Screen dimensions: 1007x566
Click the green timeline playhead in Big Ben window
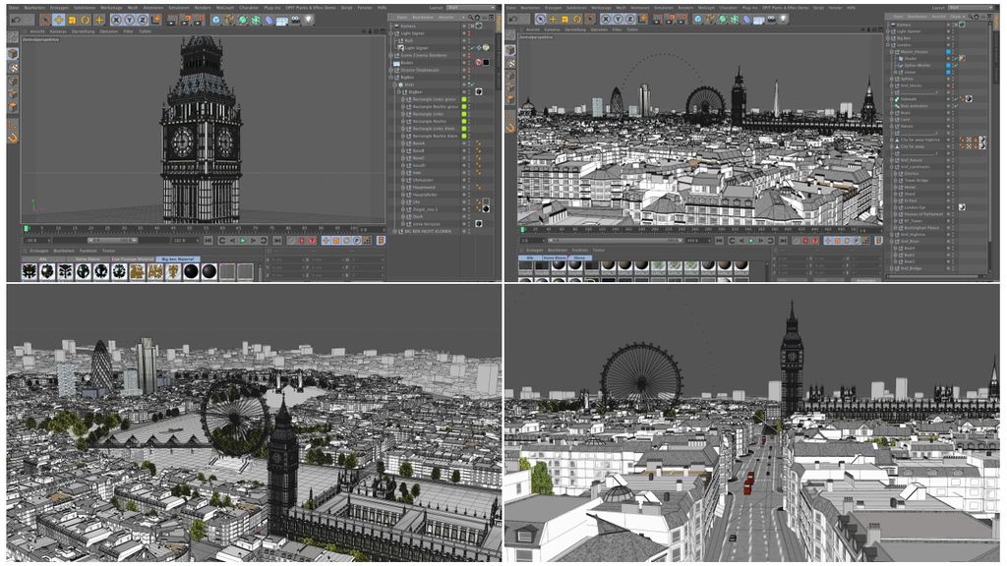(x=27, y=228)
